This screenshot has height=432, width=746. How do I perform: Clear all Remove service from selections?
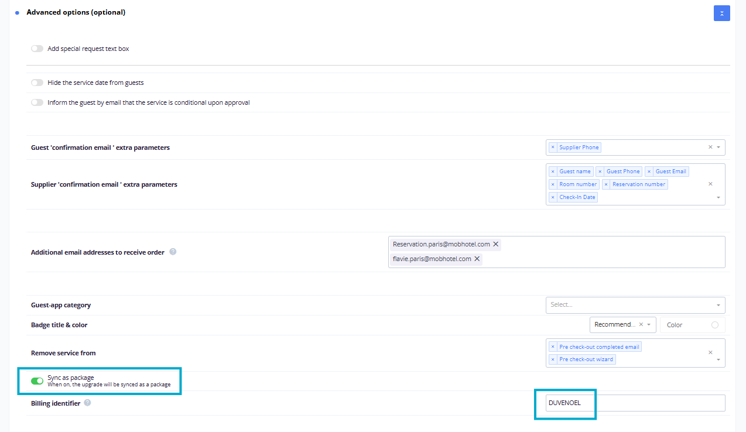click(x=710, y=352)
